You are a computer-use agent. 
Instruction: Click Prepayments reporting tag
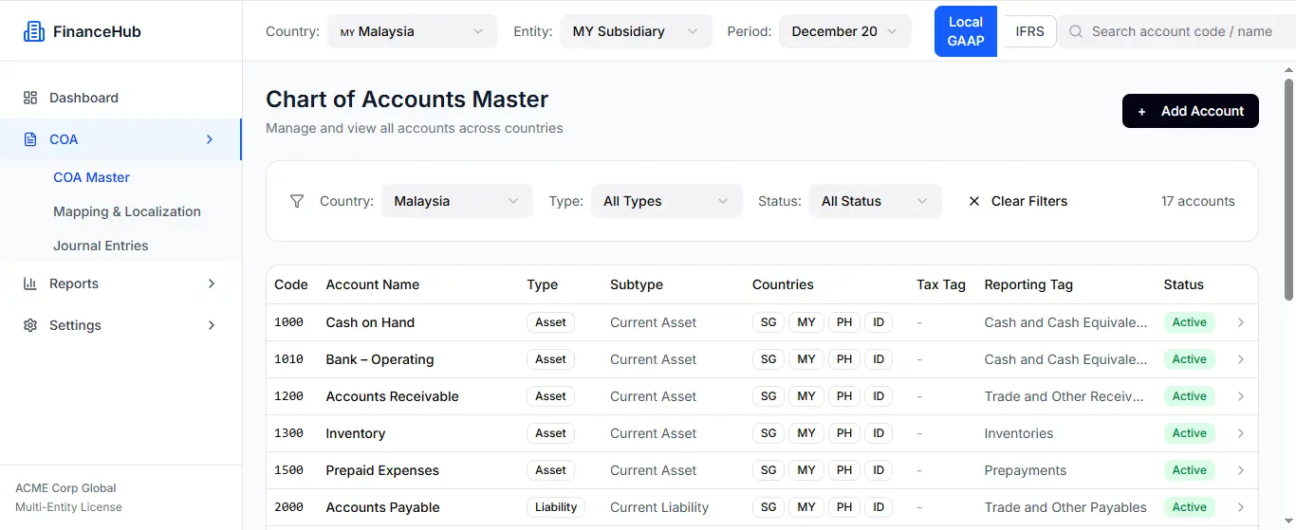tap(1026, 470)
